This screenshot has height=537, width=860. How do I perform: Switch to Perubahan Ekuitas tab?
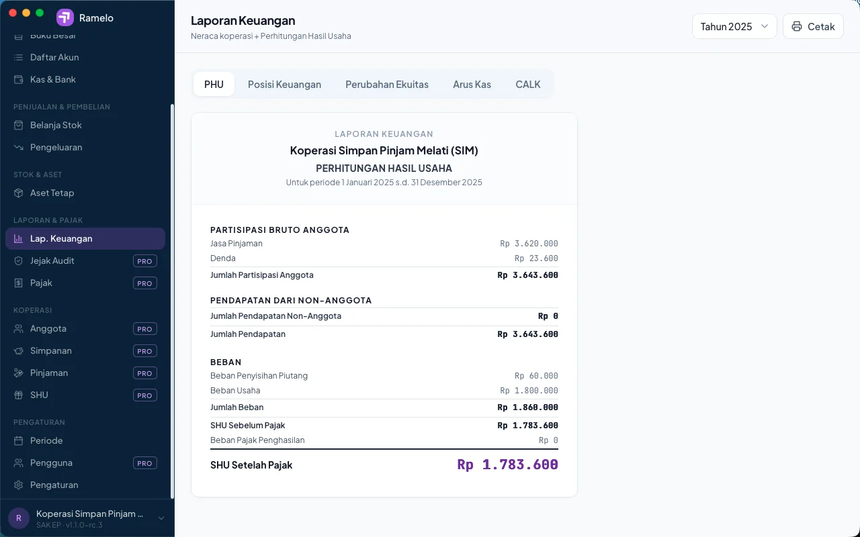387,84
